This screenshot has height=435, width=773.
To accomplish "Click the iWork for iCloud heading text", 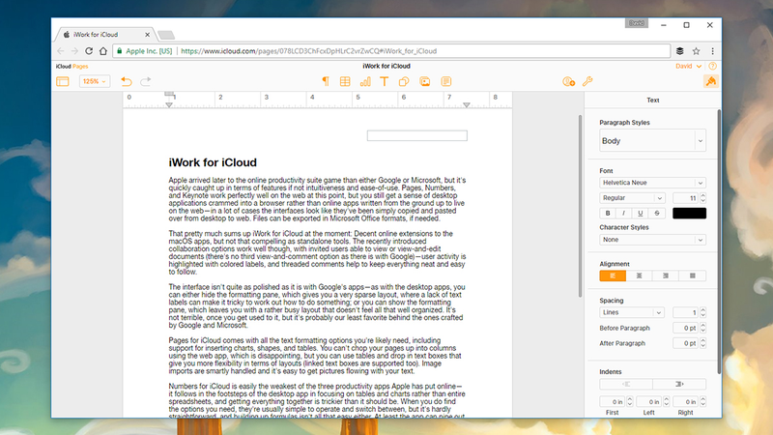I will click(x=213, y=162).
